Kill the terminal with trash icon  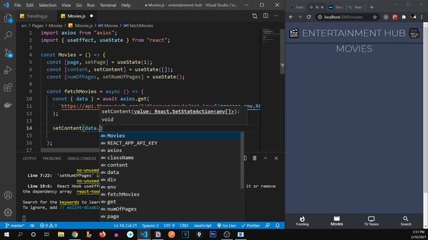tap(254, 158)
